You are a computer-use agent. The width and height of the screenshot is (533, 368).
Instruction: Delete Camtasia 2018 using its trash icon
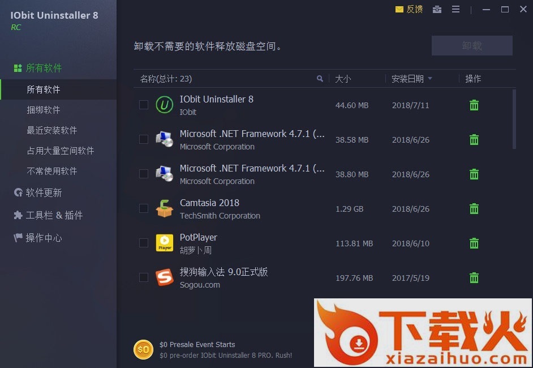pos(474,208)
